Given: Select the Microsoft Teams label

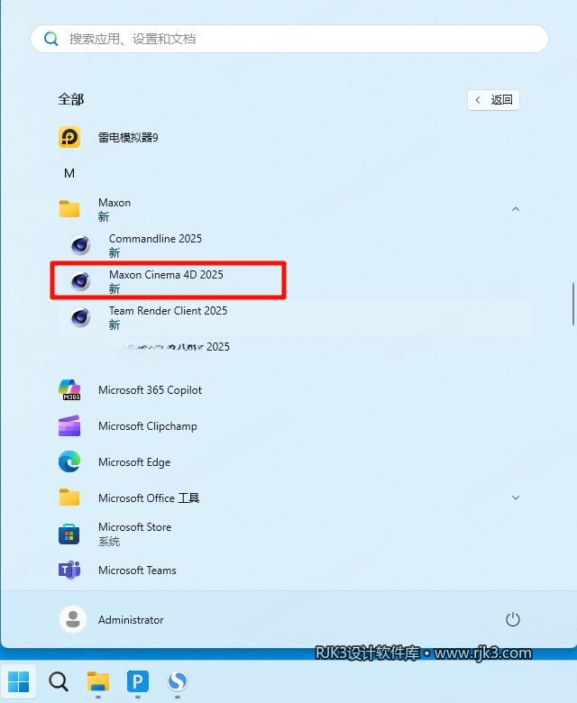Looking at the screenshot, I should 137,571.
